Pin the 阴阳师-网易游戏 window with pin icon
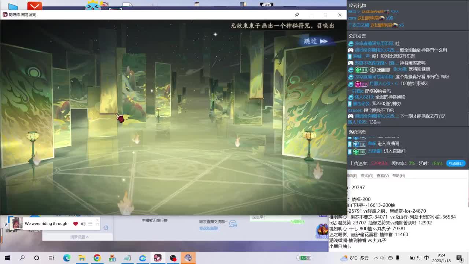Image resolution: width=469 pixels, height=264 pixels. (297, 15)
